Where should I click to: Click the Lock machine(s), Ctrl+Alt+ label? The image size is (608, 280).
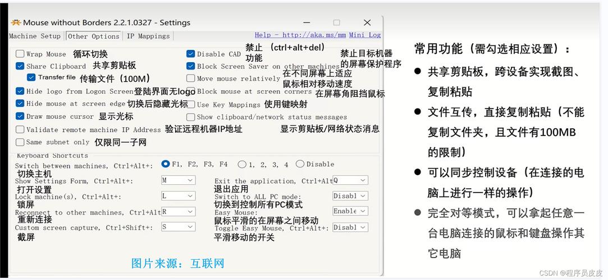(68, 197)
